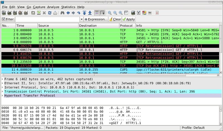Reset text zoom to normal size

(121, 13)
